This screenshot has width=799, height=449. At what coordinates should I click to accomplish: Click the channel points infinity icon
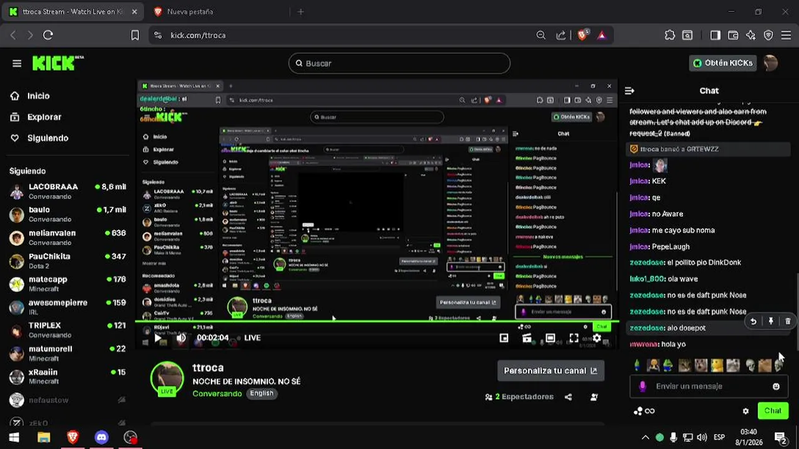click(x=644, y=411)
